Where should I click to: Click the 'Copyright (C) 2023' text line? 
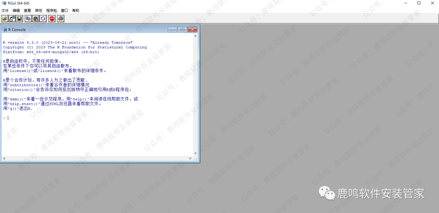point(75,47)
